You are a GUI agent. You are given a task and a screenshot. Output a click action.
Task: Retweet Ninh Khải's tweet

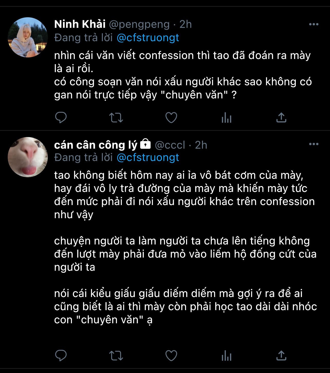coord(116,118)
